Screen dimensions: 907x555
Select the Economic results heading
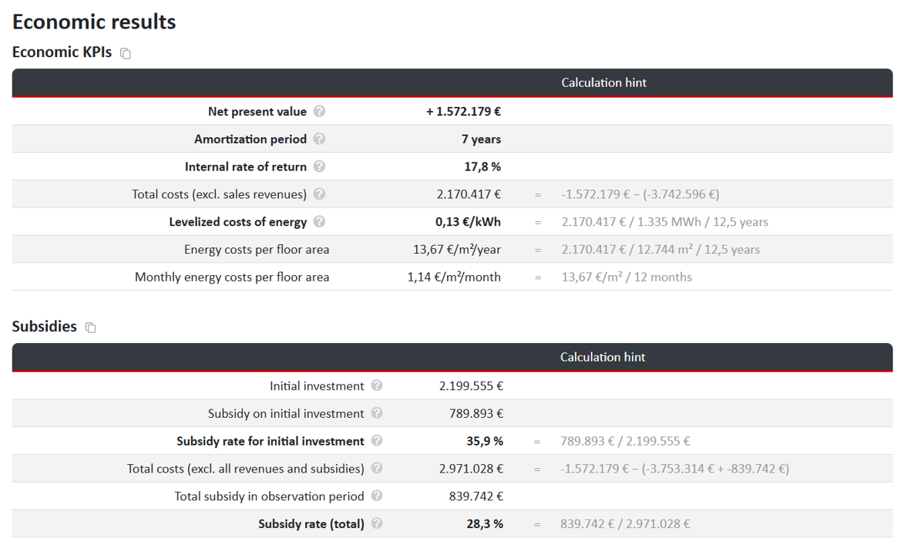point(94,22)
